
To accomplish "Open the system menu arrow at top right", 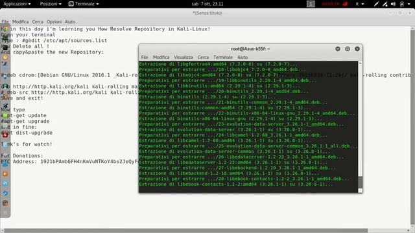I will click(x=409, y=4).
